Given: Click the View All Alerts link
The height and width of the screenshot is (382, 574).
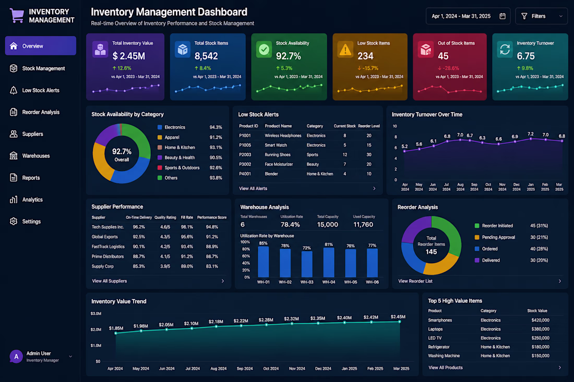Looking at the screenshot, I should click(x=253, y=189).
